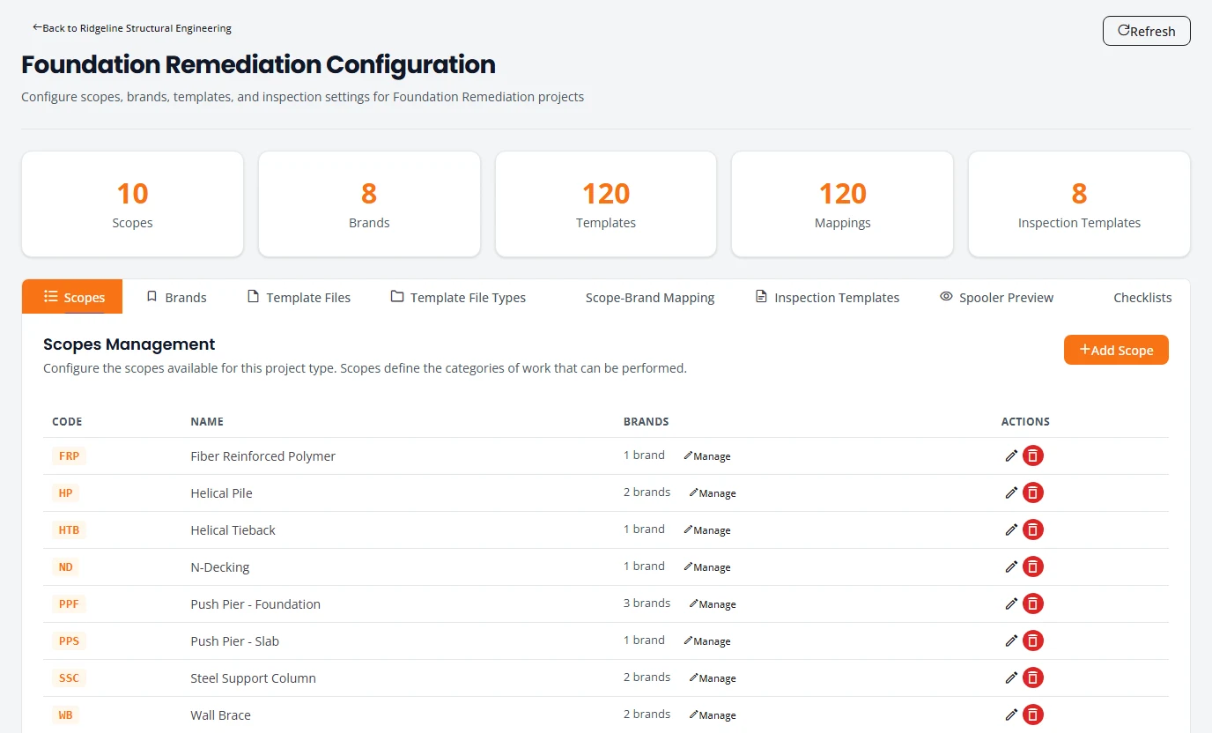Screen dimensions: 1212x733
Task: Edit the Steel Support Column scope
Action: tap(1011, 677)
